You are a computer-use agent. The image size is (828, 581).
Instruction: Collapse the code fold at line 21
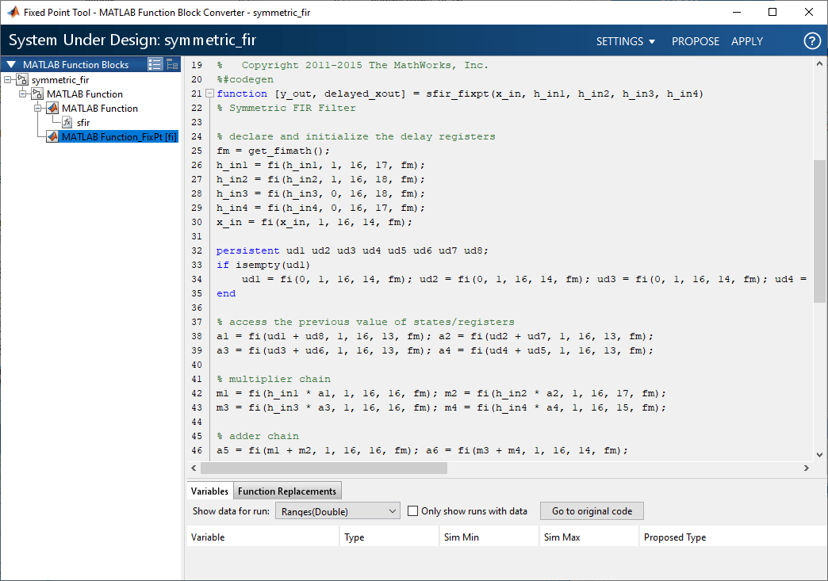point(209,94)
